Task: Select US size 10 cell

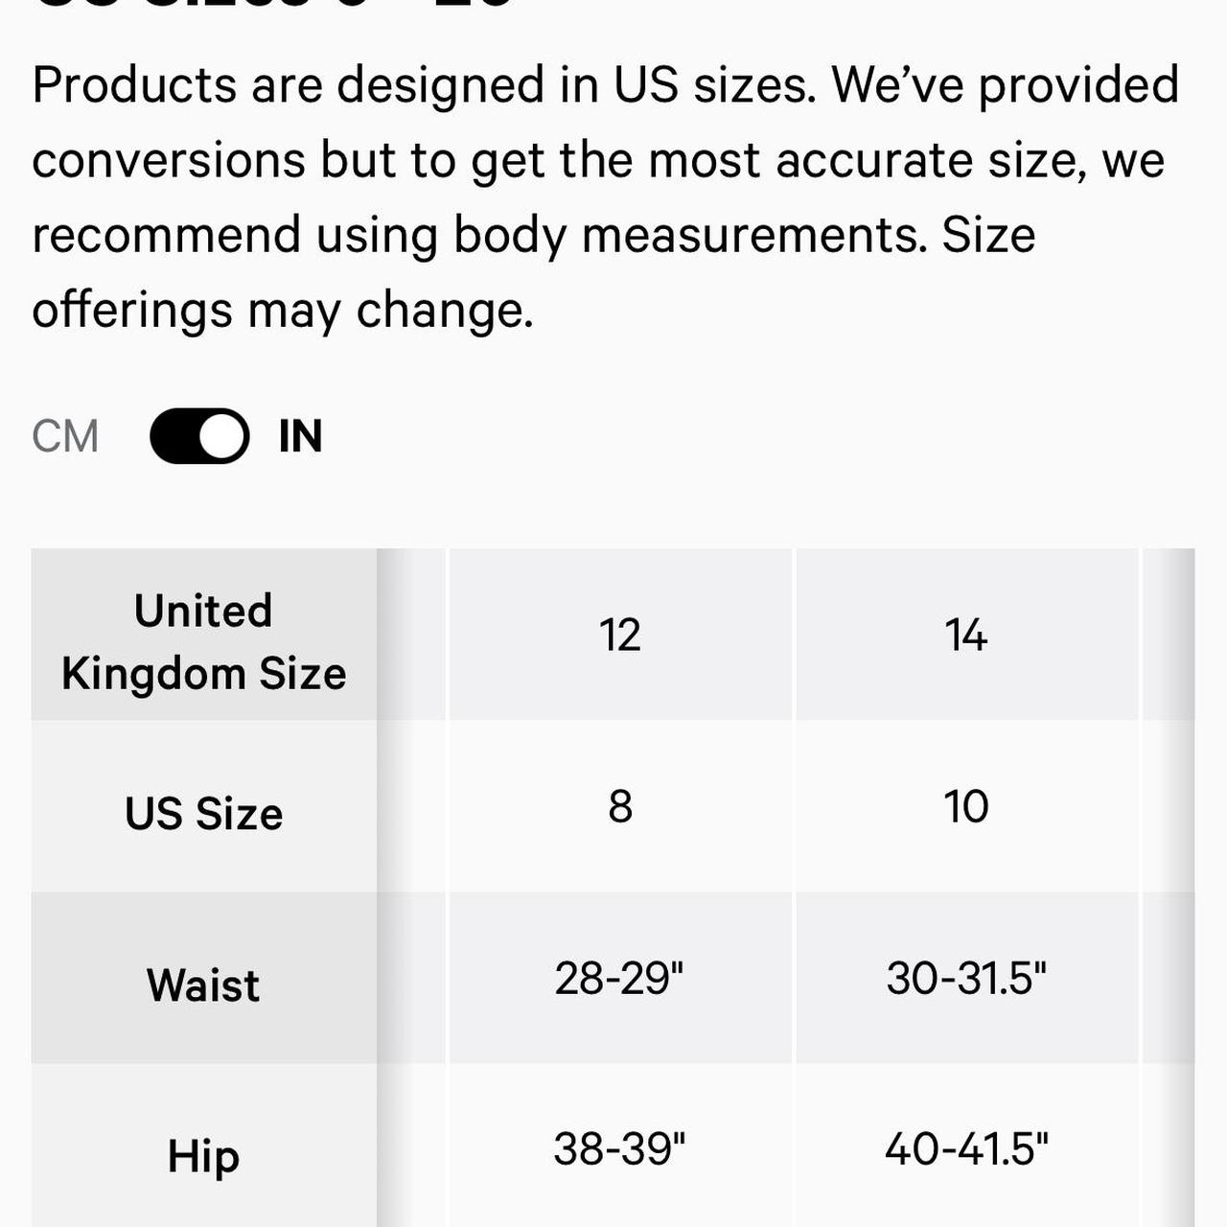Action: [966, 806]
